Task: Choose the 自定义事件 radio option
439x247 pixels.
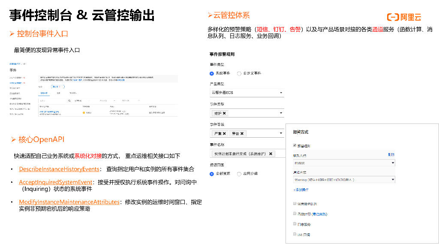Action: pos(239,73)
